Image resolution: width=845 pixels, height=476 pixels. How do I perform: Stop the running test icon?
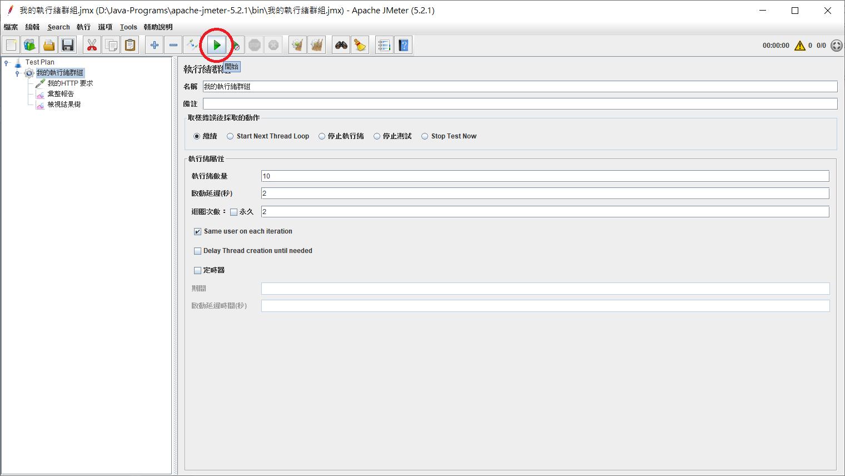(255, 45)
